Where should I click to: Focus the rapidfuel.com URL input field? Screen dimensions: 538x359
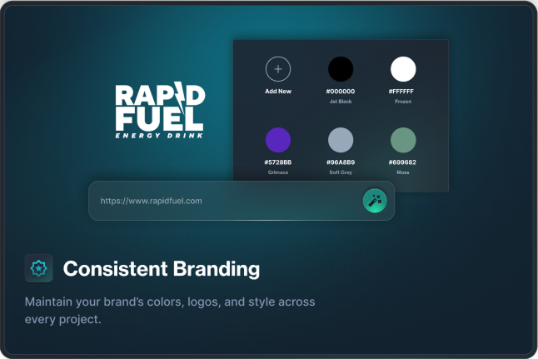pyautogui.click(x=225, y=201)
